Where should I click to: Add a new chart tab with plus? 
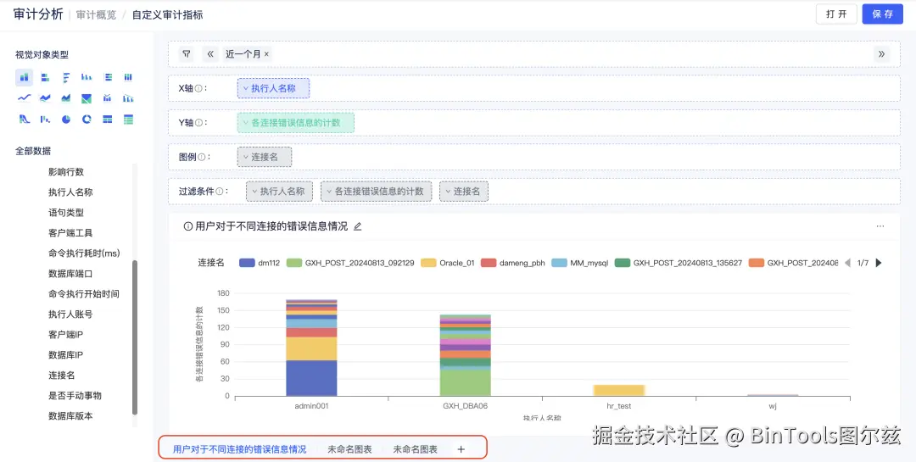coord(461,449)
